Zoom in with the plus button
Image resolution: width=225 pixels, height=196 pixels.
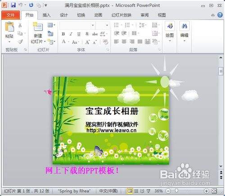point(207,191)
